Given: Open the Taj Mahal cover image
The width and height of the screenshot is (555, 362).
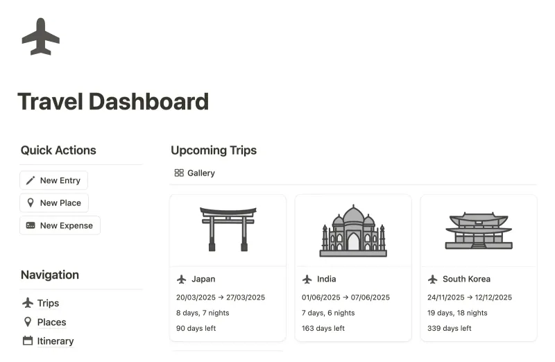Looking at the screenshot, I should (x=353, y=230).
